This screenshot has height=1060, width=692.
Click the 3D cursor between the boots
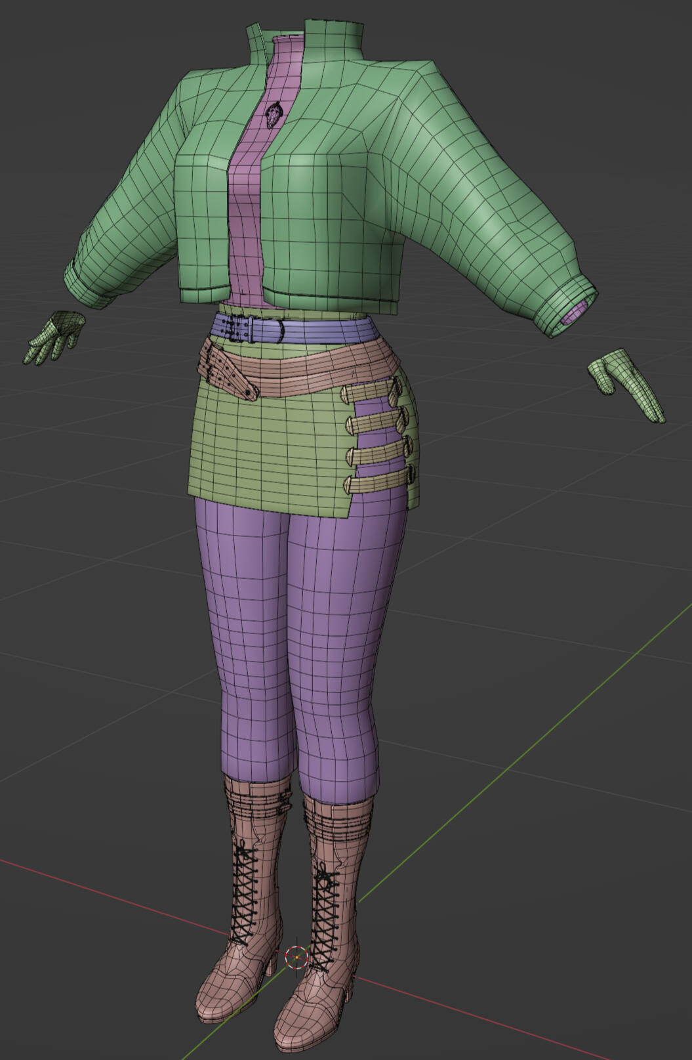pyautogui.click(x=296, y=958)
